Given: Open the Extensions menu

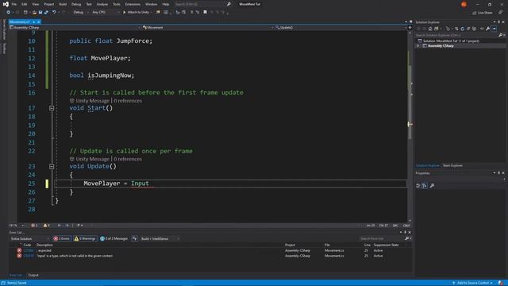Looking at the screenshot, I should click(133, 4).
